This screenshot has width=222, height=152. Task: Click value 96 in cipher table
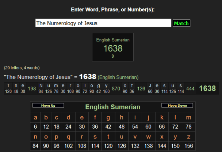point(57,146)
